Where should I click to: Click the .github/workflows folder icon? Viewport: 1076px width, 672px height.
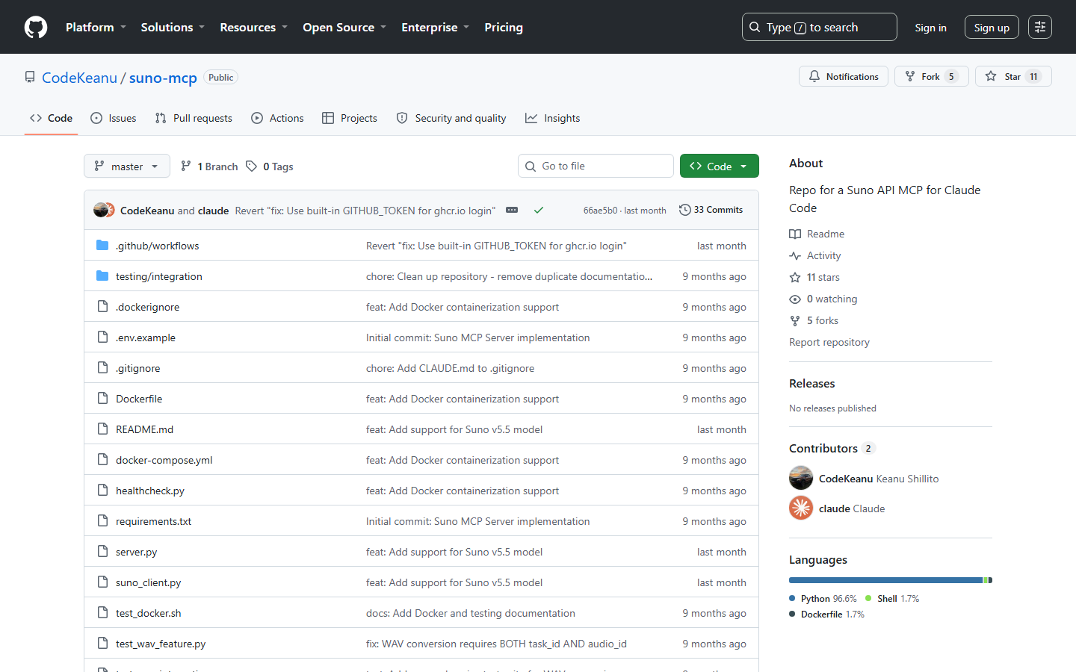pyautogui.click(x=102, y=245)
